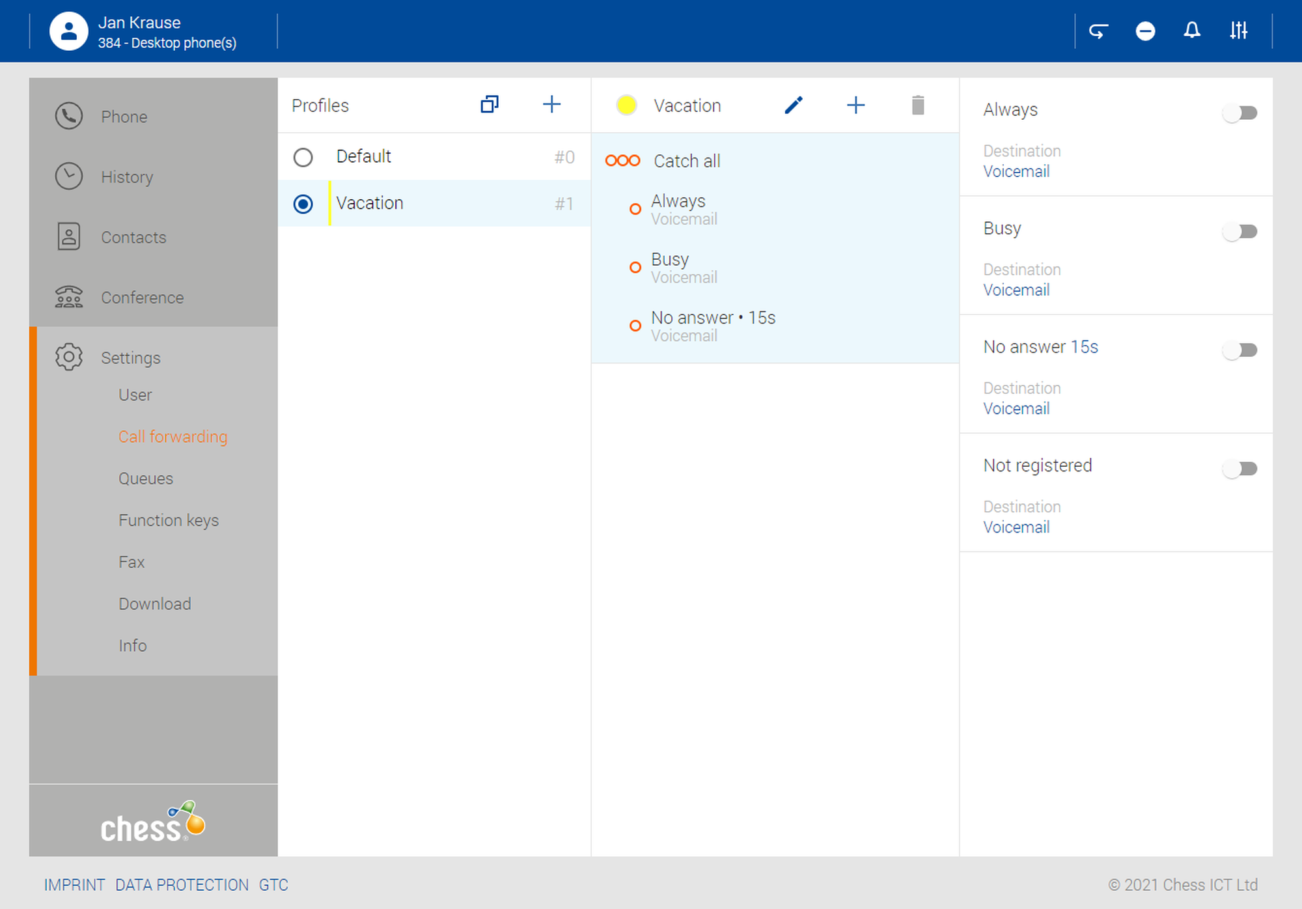Enable the Always forwarding toggle
This screenshot has width=1302, height=909.
pyautogui.click(x=1240, y=113)
